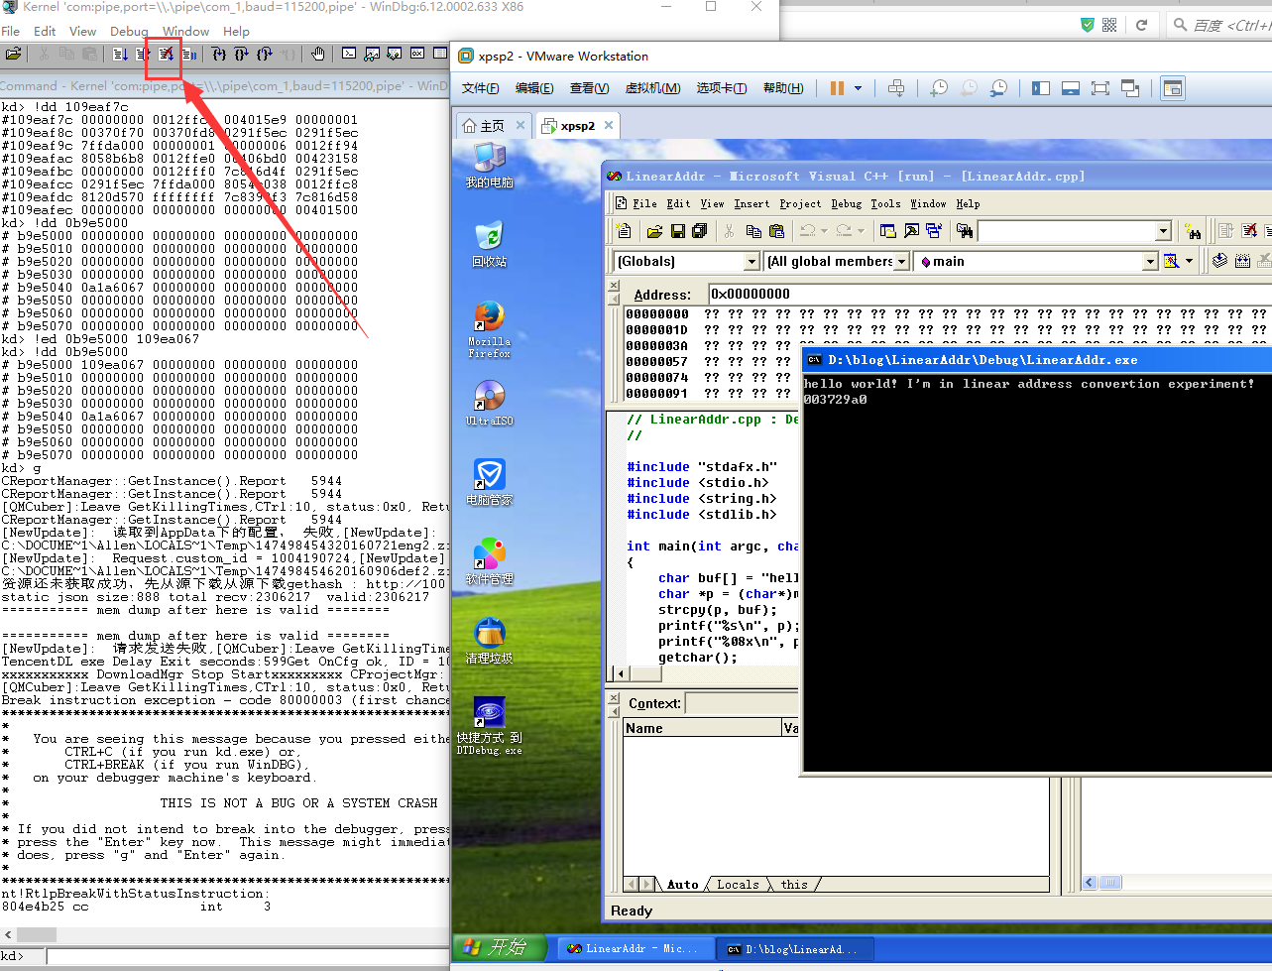The image size is (1272, 971).
Task: Click WinDbg Stop Debugging icon
Action: point(166,54)
